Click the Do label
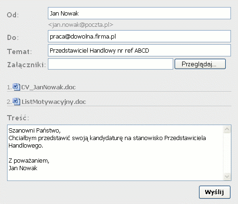This screenshot has width=238, height=204. point(13,38)
